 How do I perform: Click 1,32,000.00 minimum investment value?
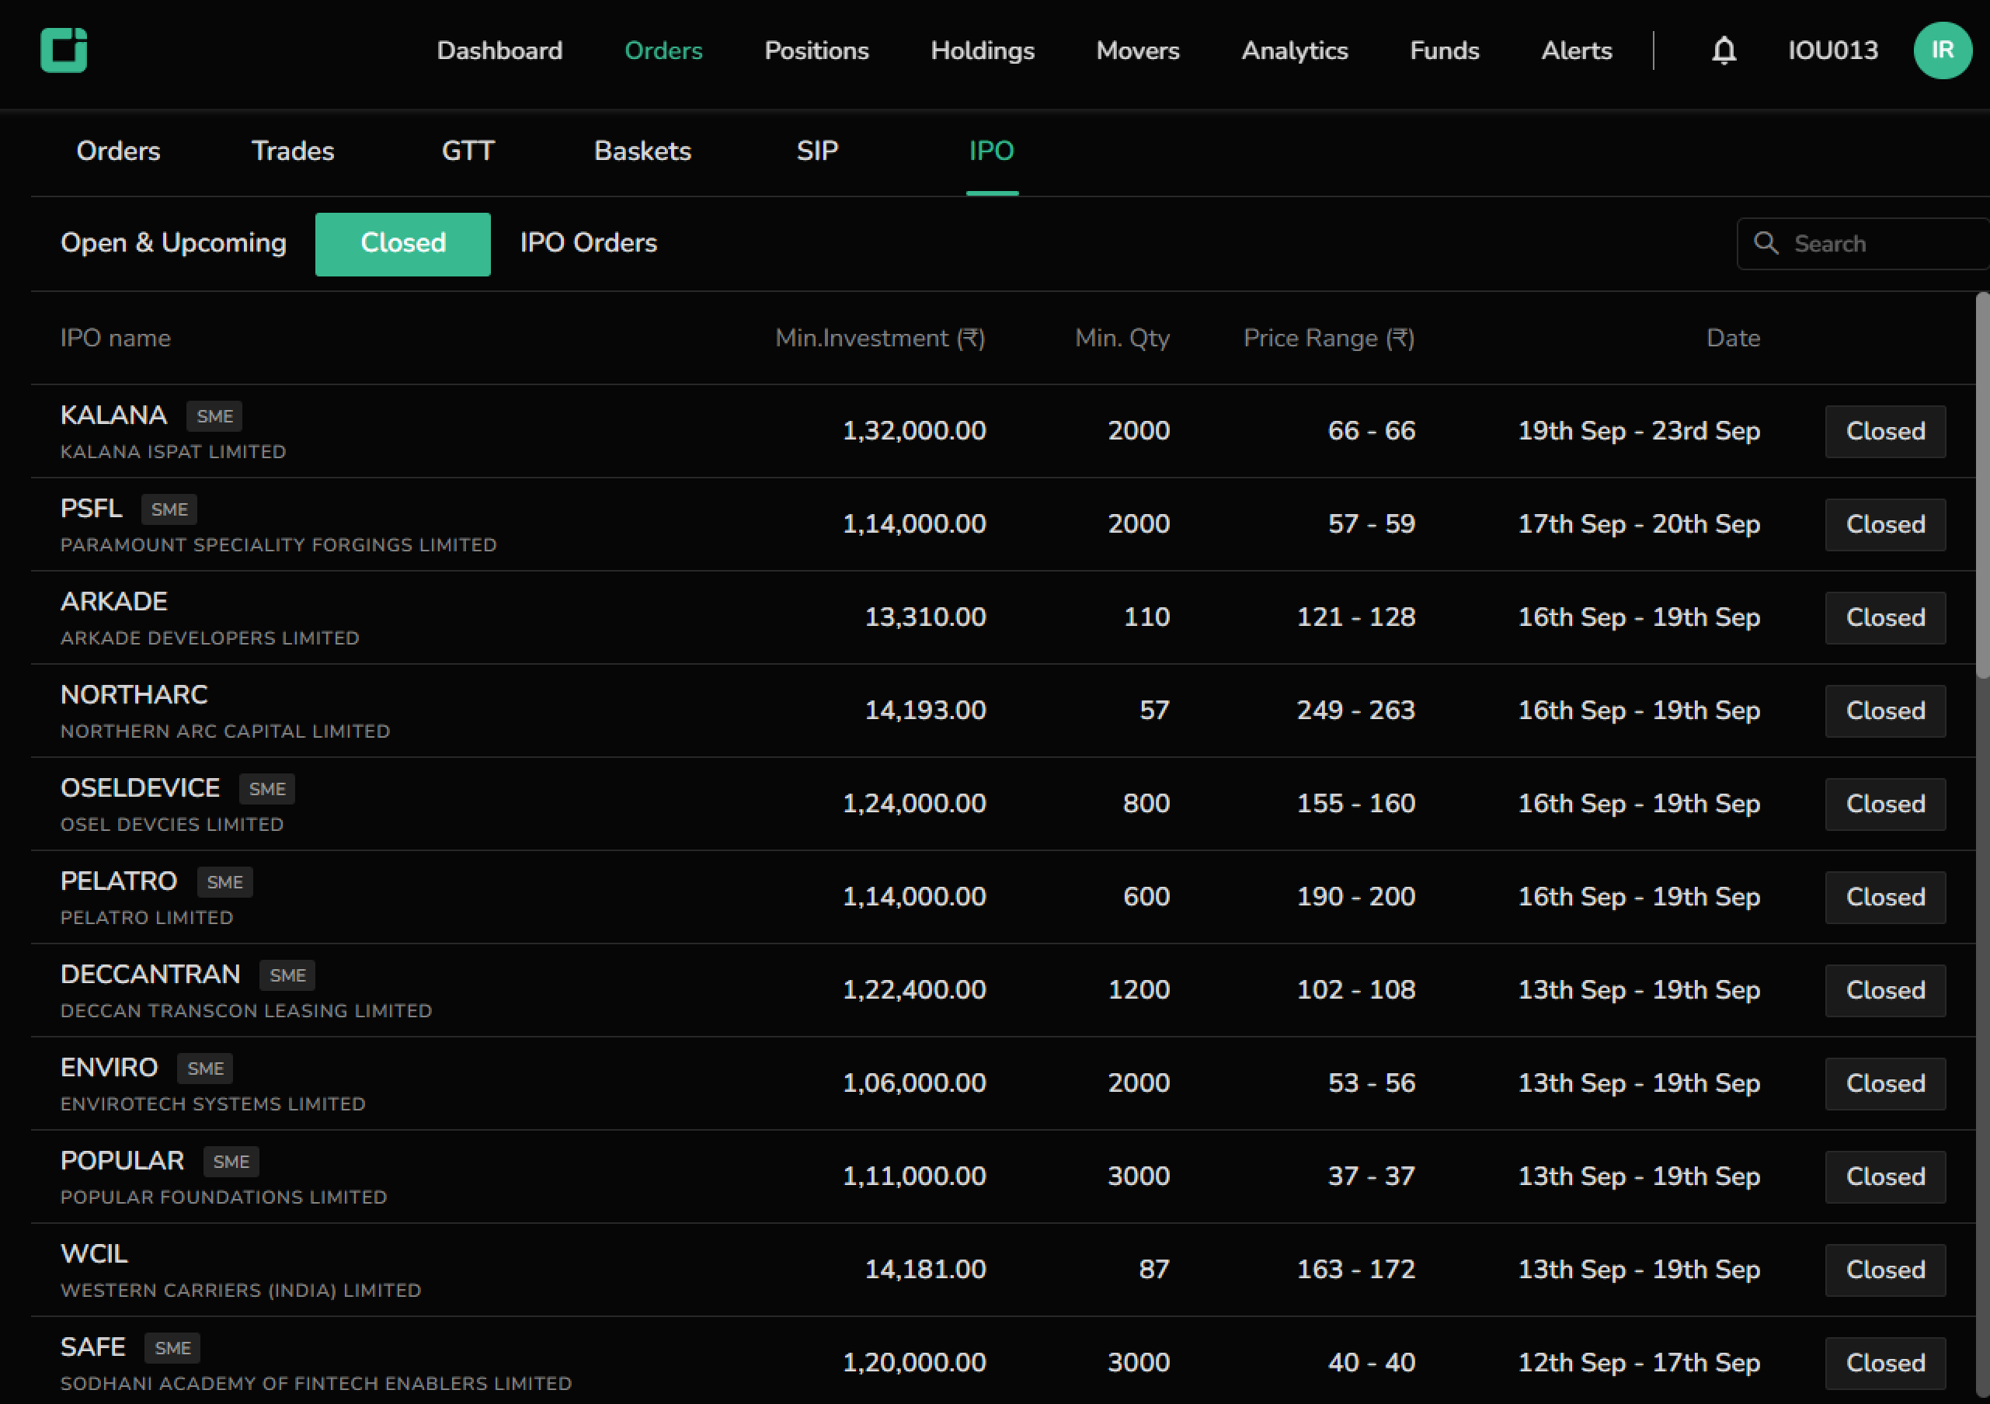coord(914,431)
